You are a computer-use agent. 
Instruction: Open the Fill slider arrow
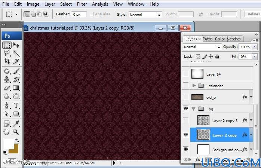tap(255, 56)
